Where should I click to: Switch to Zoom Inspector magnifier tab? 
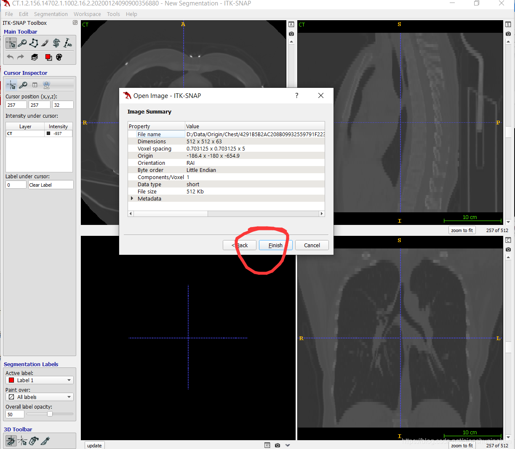23,85
